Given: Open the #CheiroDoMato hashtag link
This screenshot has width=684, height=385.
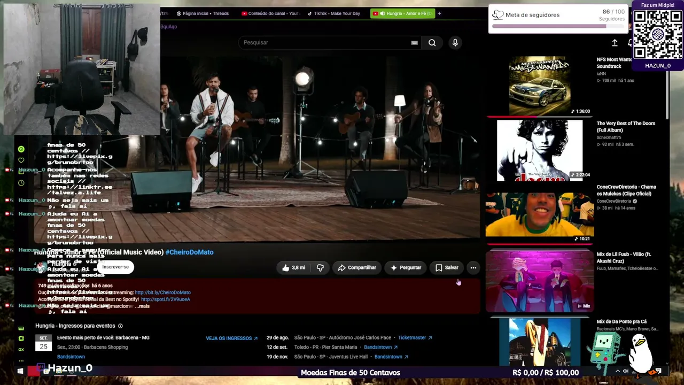Looking at the screenshot, I should [190, 252].
